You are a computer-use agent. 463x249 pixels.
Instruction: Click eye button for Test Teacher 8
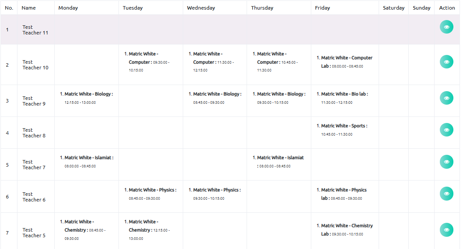[446, 130]
